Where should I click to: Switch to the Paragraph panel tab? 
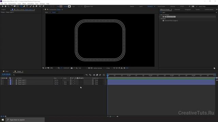pyautogui.click(x=188, y=9)
